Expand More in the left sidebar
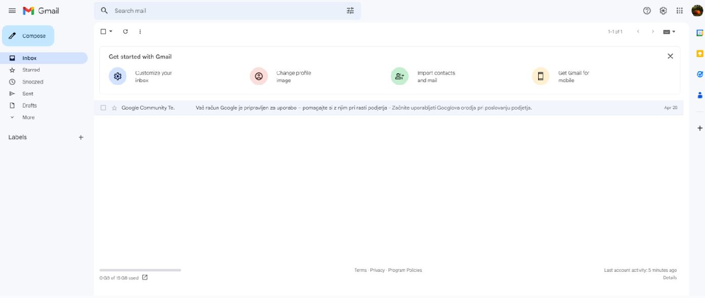705x298 pixels. click(x=28, y=117)
